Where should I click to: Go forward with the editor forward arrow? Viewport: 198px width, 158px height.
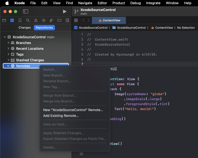click(x=89, y=20)
